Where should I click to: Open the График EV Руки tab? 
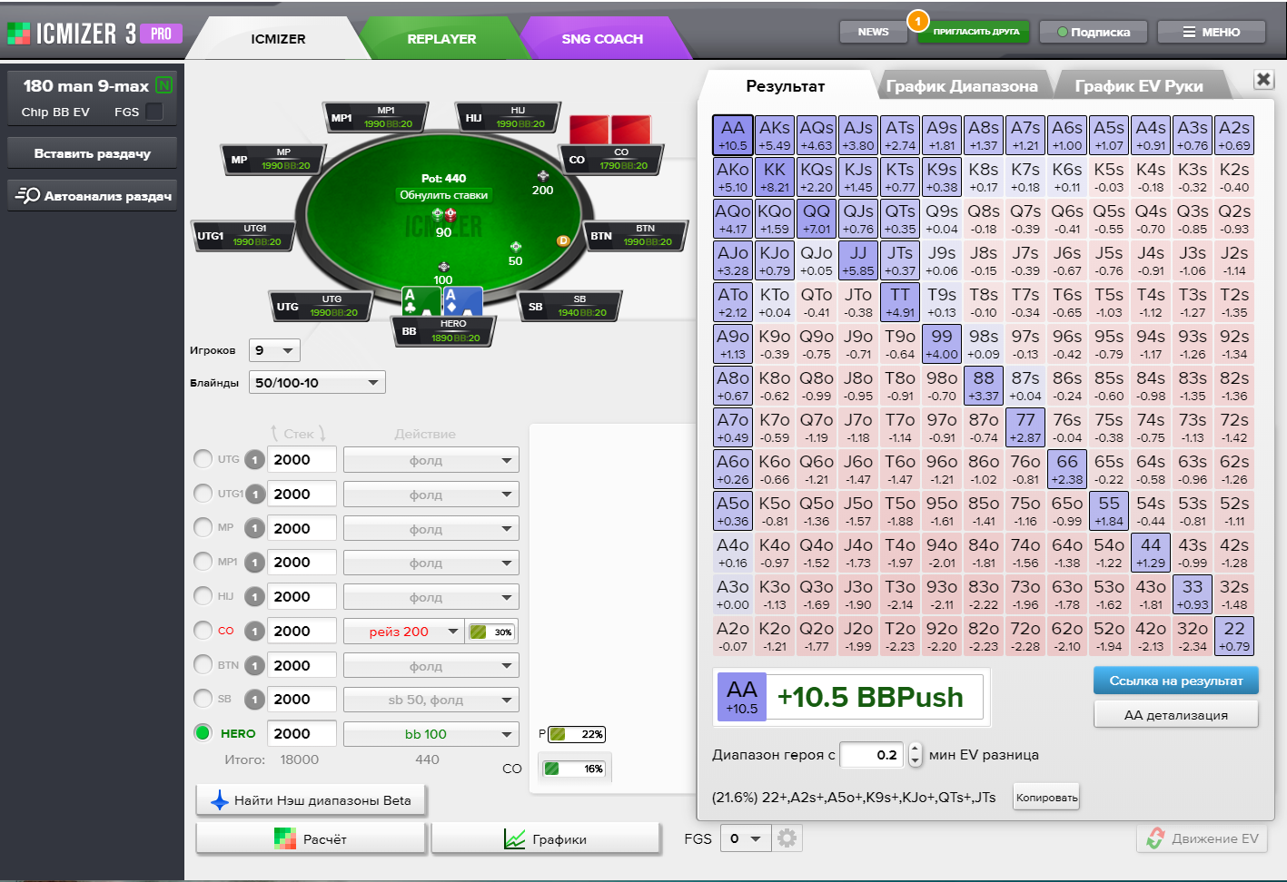[1139, 86]
